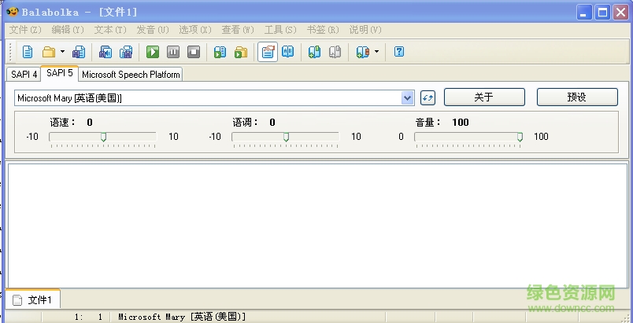The image size is (633, 323).
Task: Stop the speech playback
Action: [x=194, y=52]
